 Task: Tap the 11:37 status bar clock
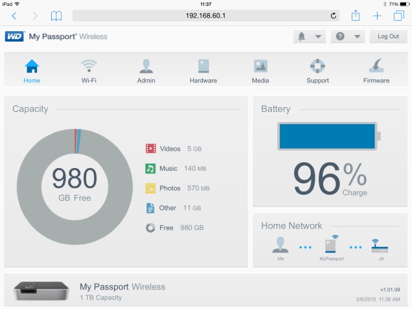pyautogui.click(x=206, y=4)
